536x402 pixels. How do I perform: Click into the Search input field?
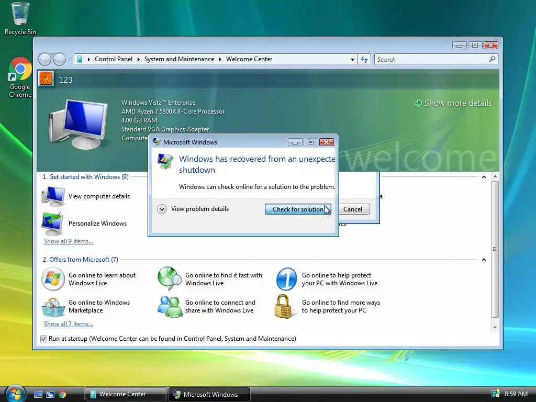(432, 60)
